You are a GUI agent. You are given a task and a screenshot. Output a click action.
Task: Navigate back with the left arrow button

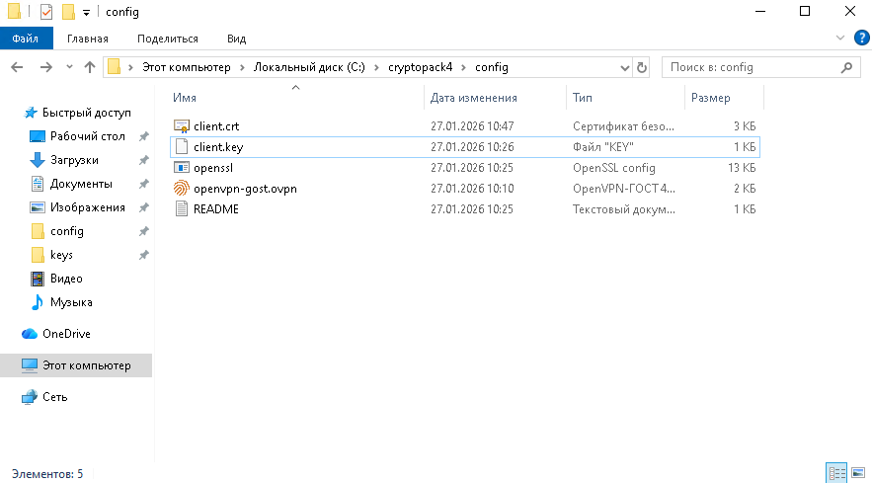pos(17,67)
